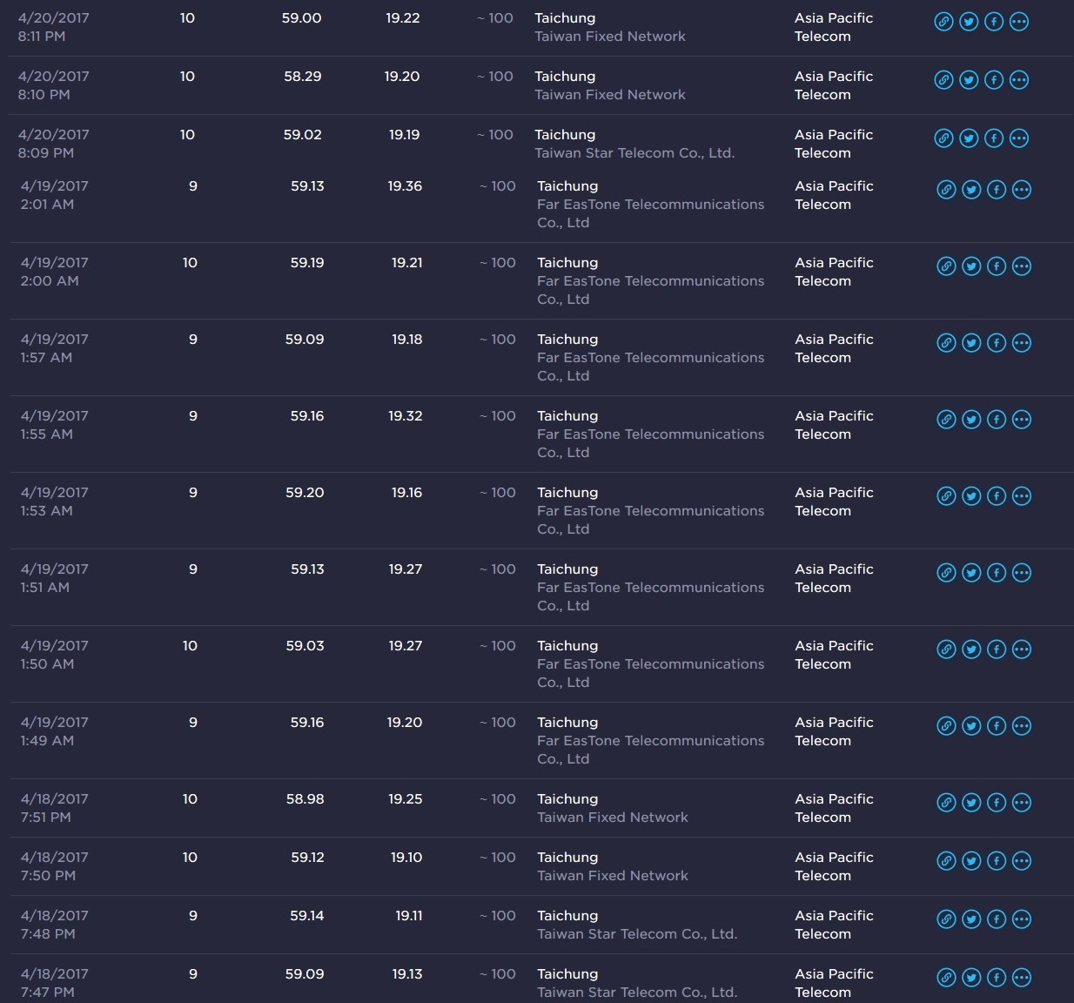Share the 8:09 PM result on Facebook

coord(994,138)
